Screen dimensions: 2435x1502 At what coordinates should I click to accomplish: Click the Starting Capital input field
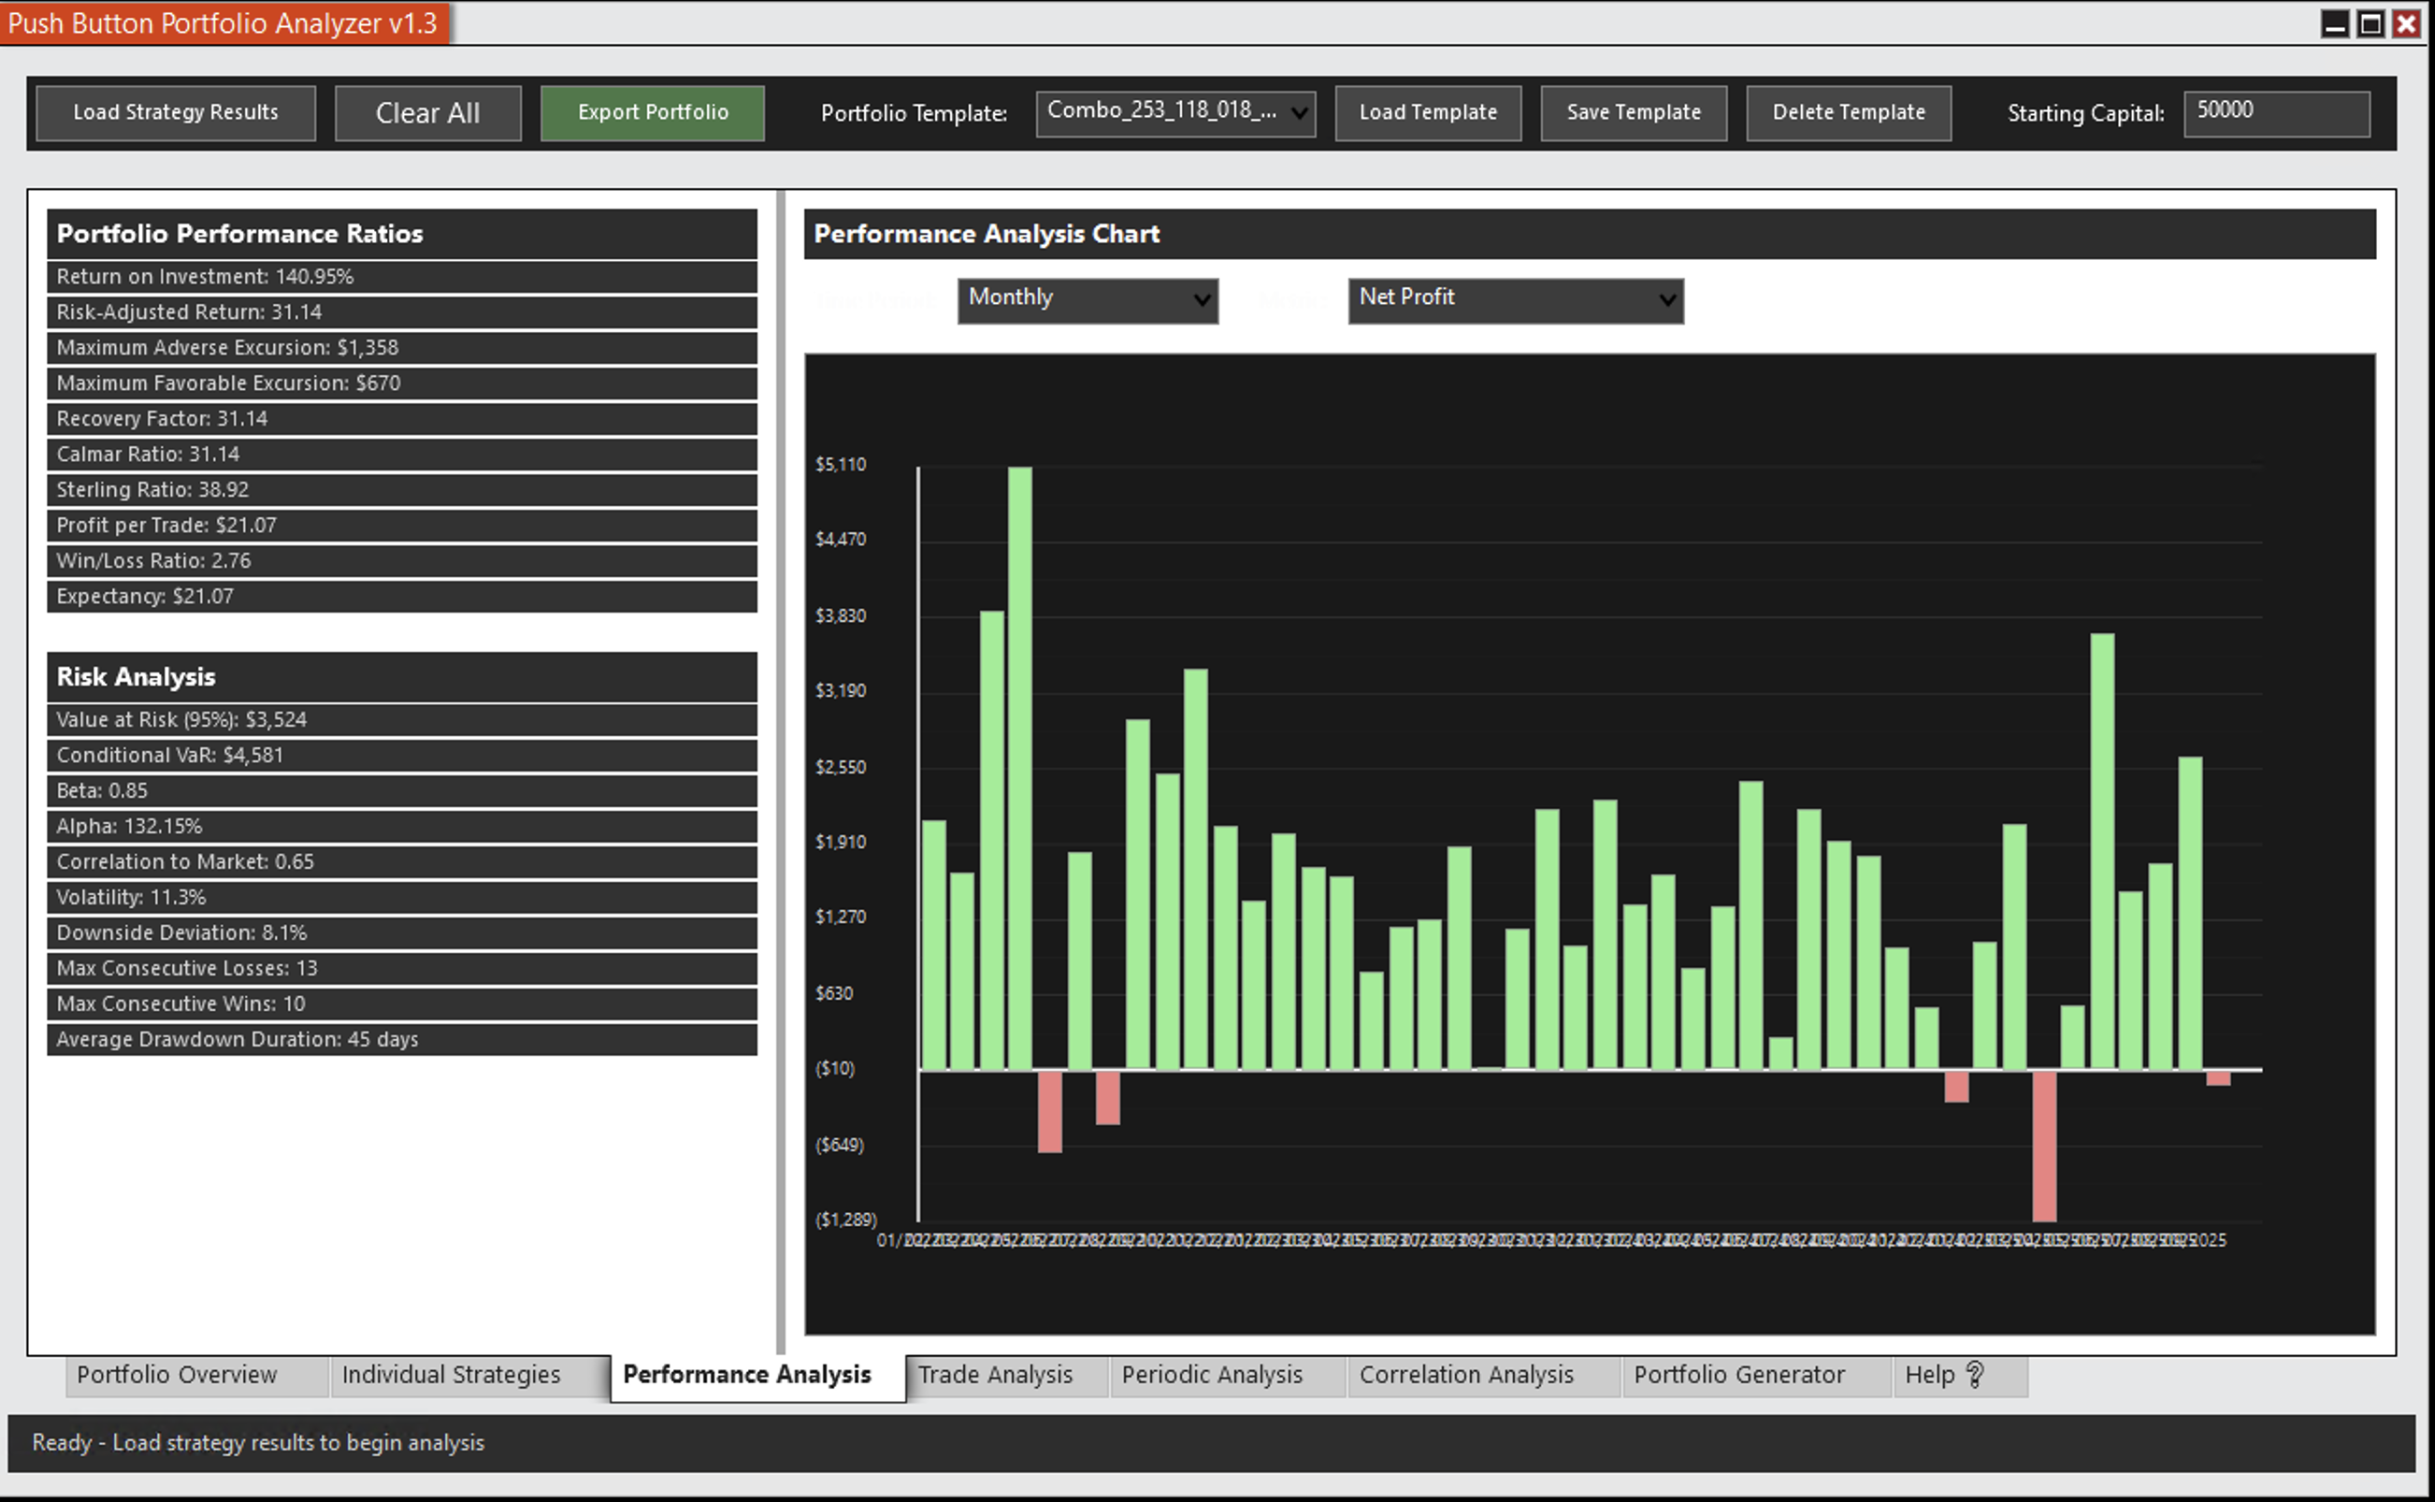(x=2275, y=112)
